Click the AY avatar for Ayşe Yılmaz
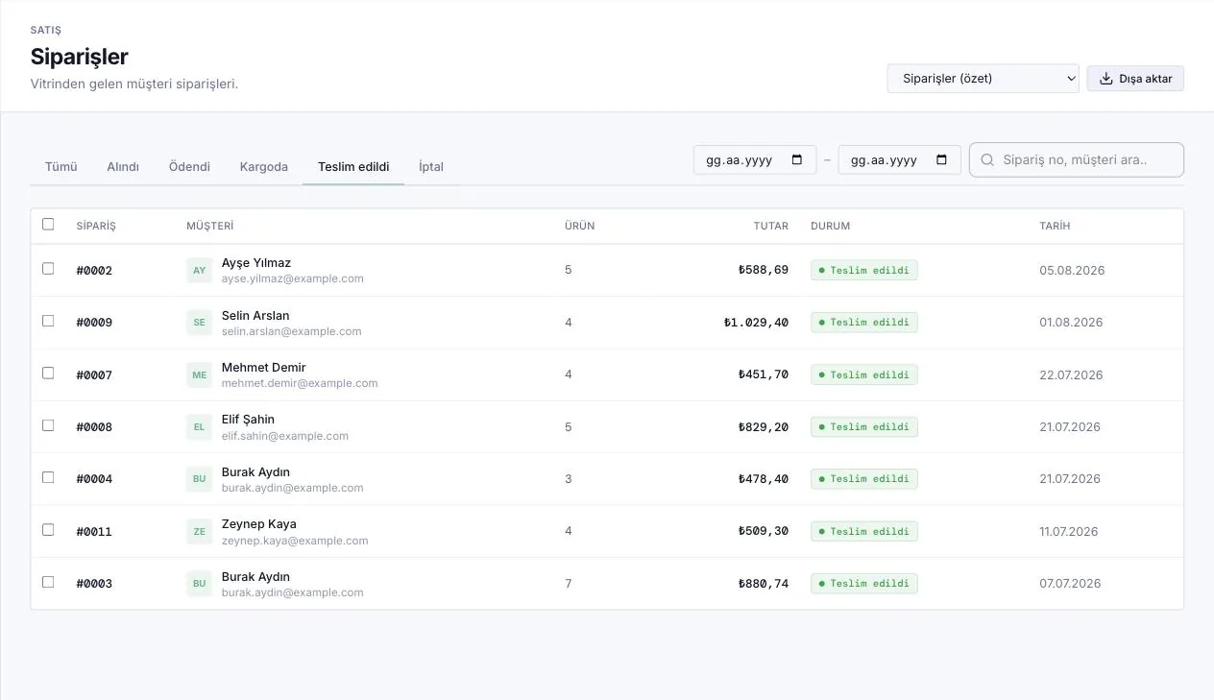This screenshot has height=700, width=1214. [199, 271]
